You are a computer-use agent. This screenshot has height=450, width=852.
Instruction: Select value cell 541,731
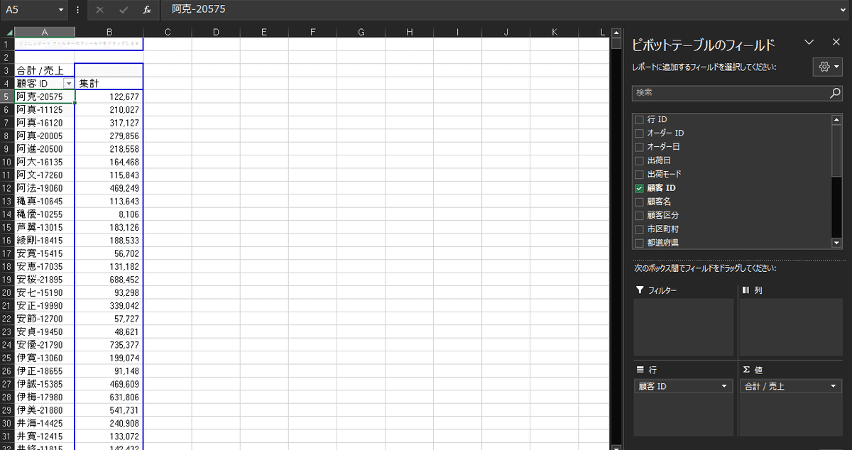(x=109, y=410)
